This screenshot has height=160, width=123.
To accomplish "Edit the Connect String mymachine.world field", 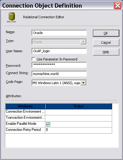I will tap(59, 74).
